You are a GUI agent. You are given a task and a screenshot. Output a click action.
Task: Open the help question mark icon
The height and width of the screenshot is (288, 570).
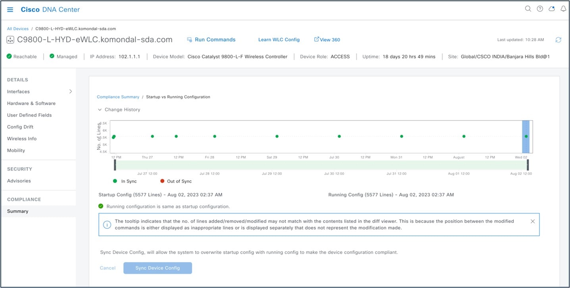540,8
